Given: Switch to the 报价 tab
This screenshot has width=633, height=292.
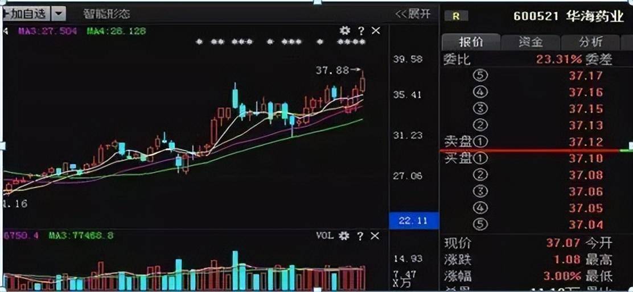Looking at the screenshot, I should 471,41.
